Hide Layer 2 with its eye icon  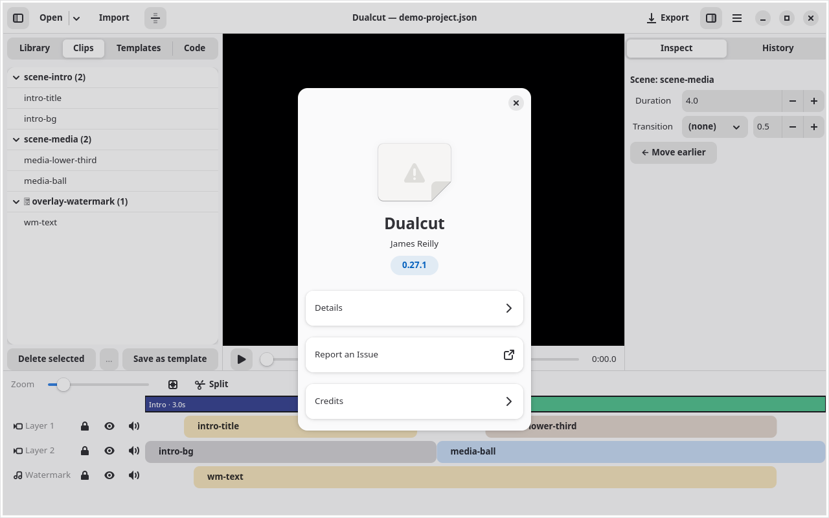[x=109, y=451]
